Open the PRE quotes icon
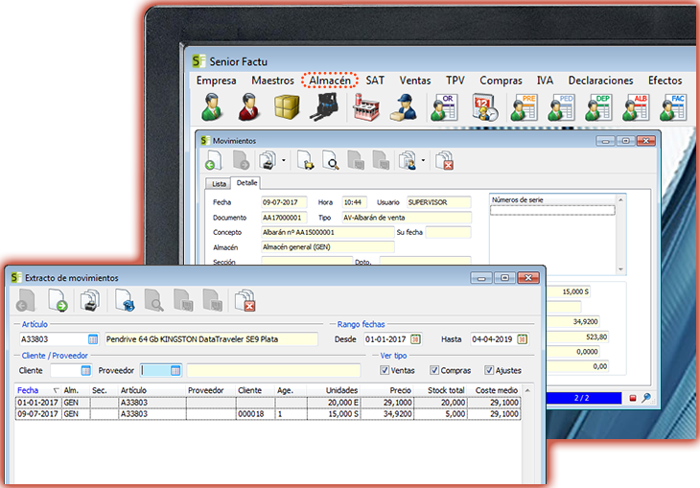Screen dimensions: 700x488 click(x=525, y=107)
